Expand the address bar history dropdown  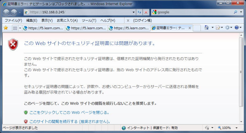133,12
